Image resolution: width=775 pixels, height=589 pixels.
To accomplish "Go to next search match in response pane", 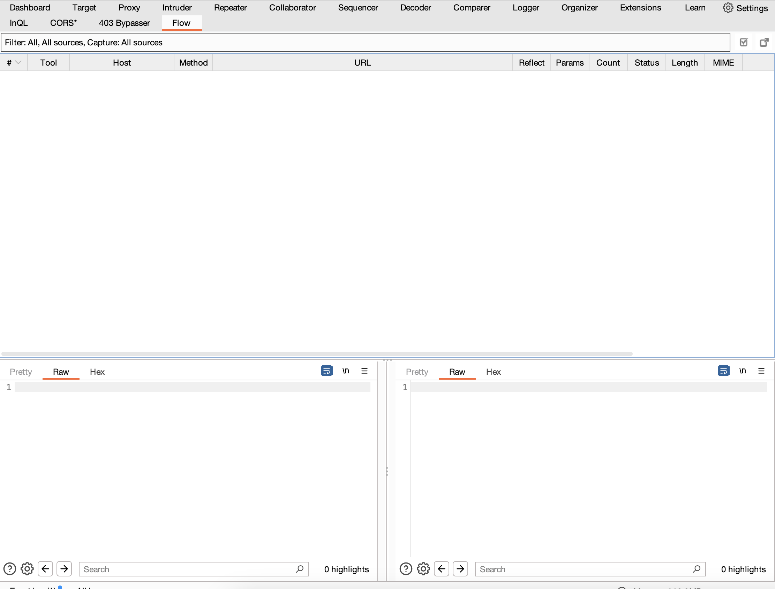I will point(460,569).
